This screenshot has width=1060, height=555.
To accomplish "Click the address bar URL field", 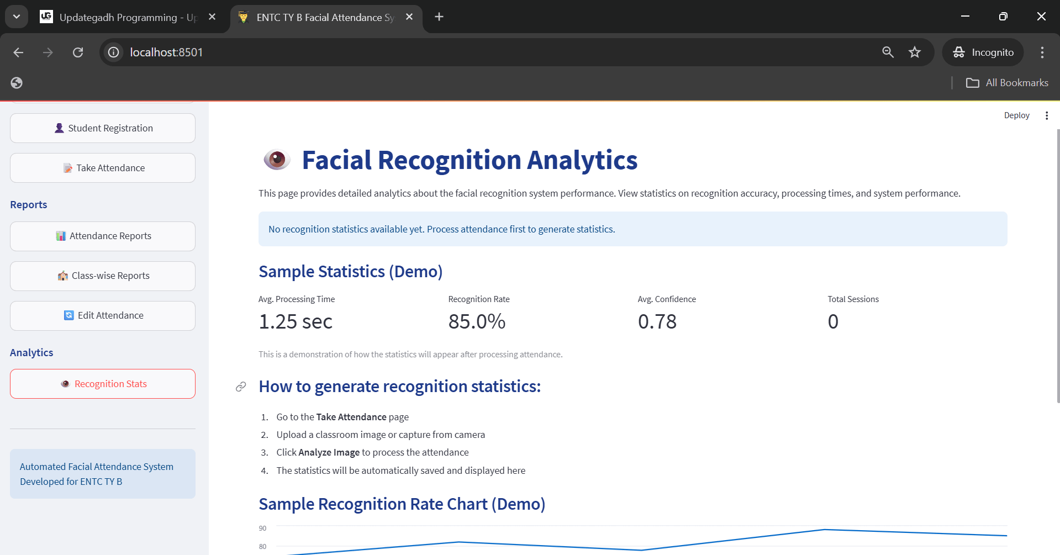I will 442,52.
